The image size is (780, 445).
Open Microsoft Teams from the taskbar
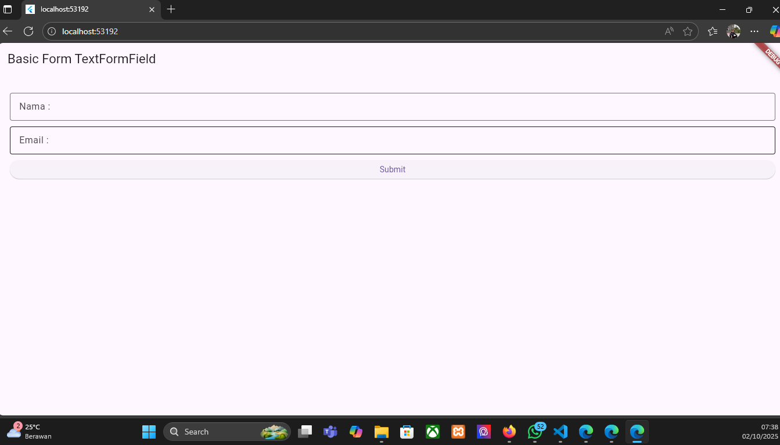pyautogui.click(x=330, y=432)
